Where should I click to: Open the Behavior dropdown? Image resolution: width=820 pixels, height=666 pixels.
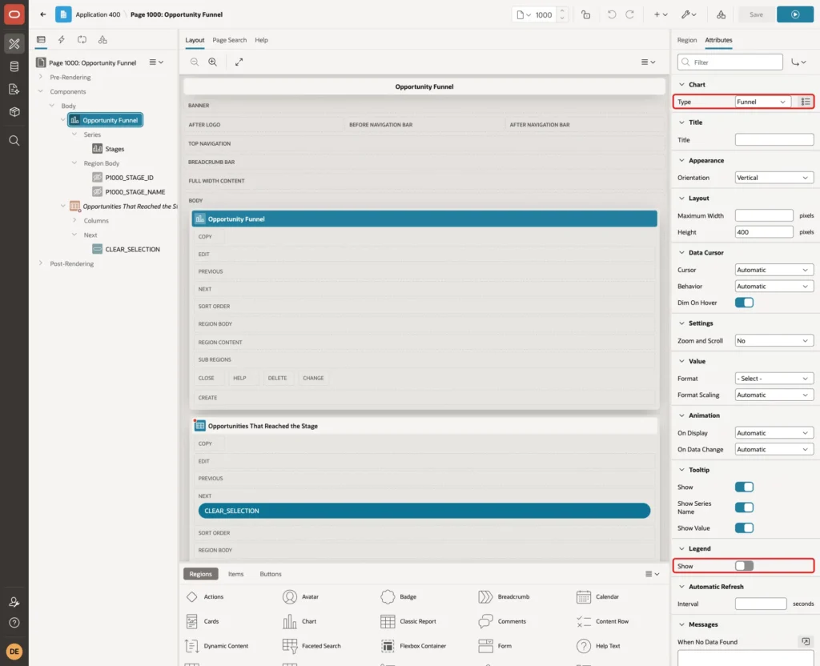774,287
